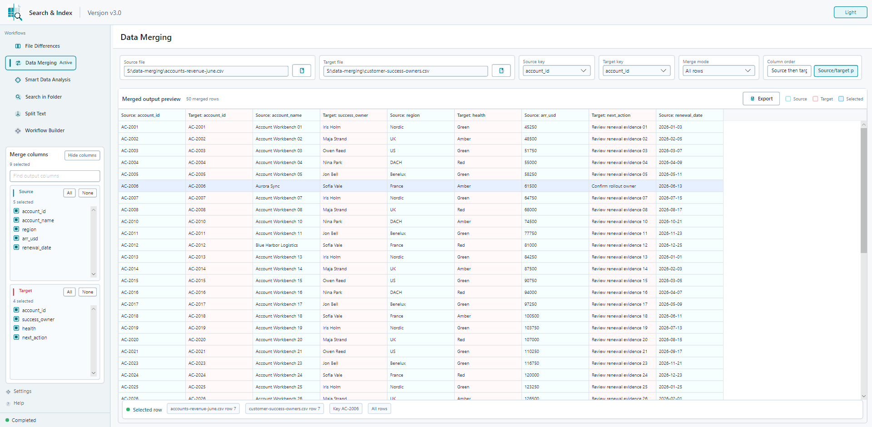Click Hide columns button
Viewport: 872px width, 427px height.
[82, 155]
